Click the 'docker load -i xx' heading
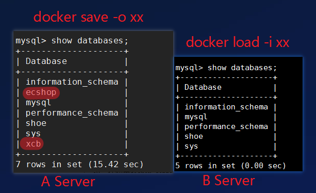The height and width of the screenshot is (193, 316). click(238, 42)
